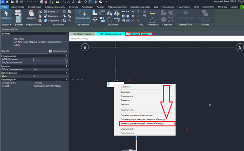244x151 pixels.
Task: Click the small box beside ZH_Этаж_Числовой value
Action: (x=67, y=63)
